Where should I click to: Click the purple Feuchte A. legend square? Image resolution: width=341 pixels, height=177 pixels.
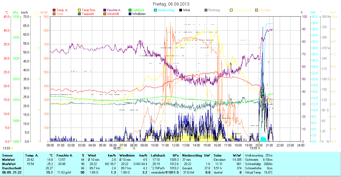(105, 10)
